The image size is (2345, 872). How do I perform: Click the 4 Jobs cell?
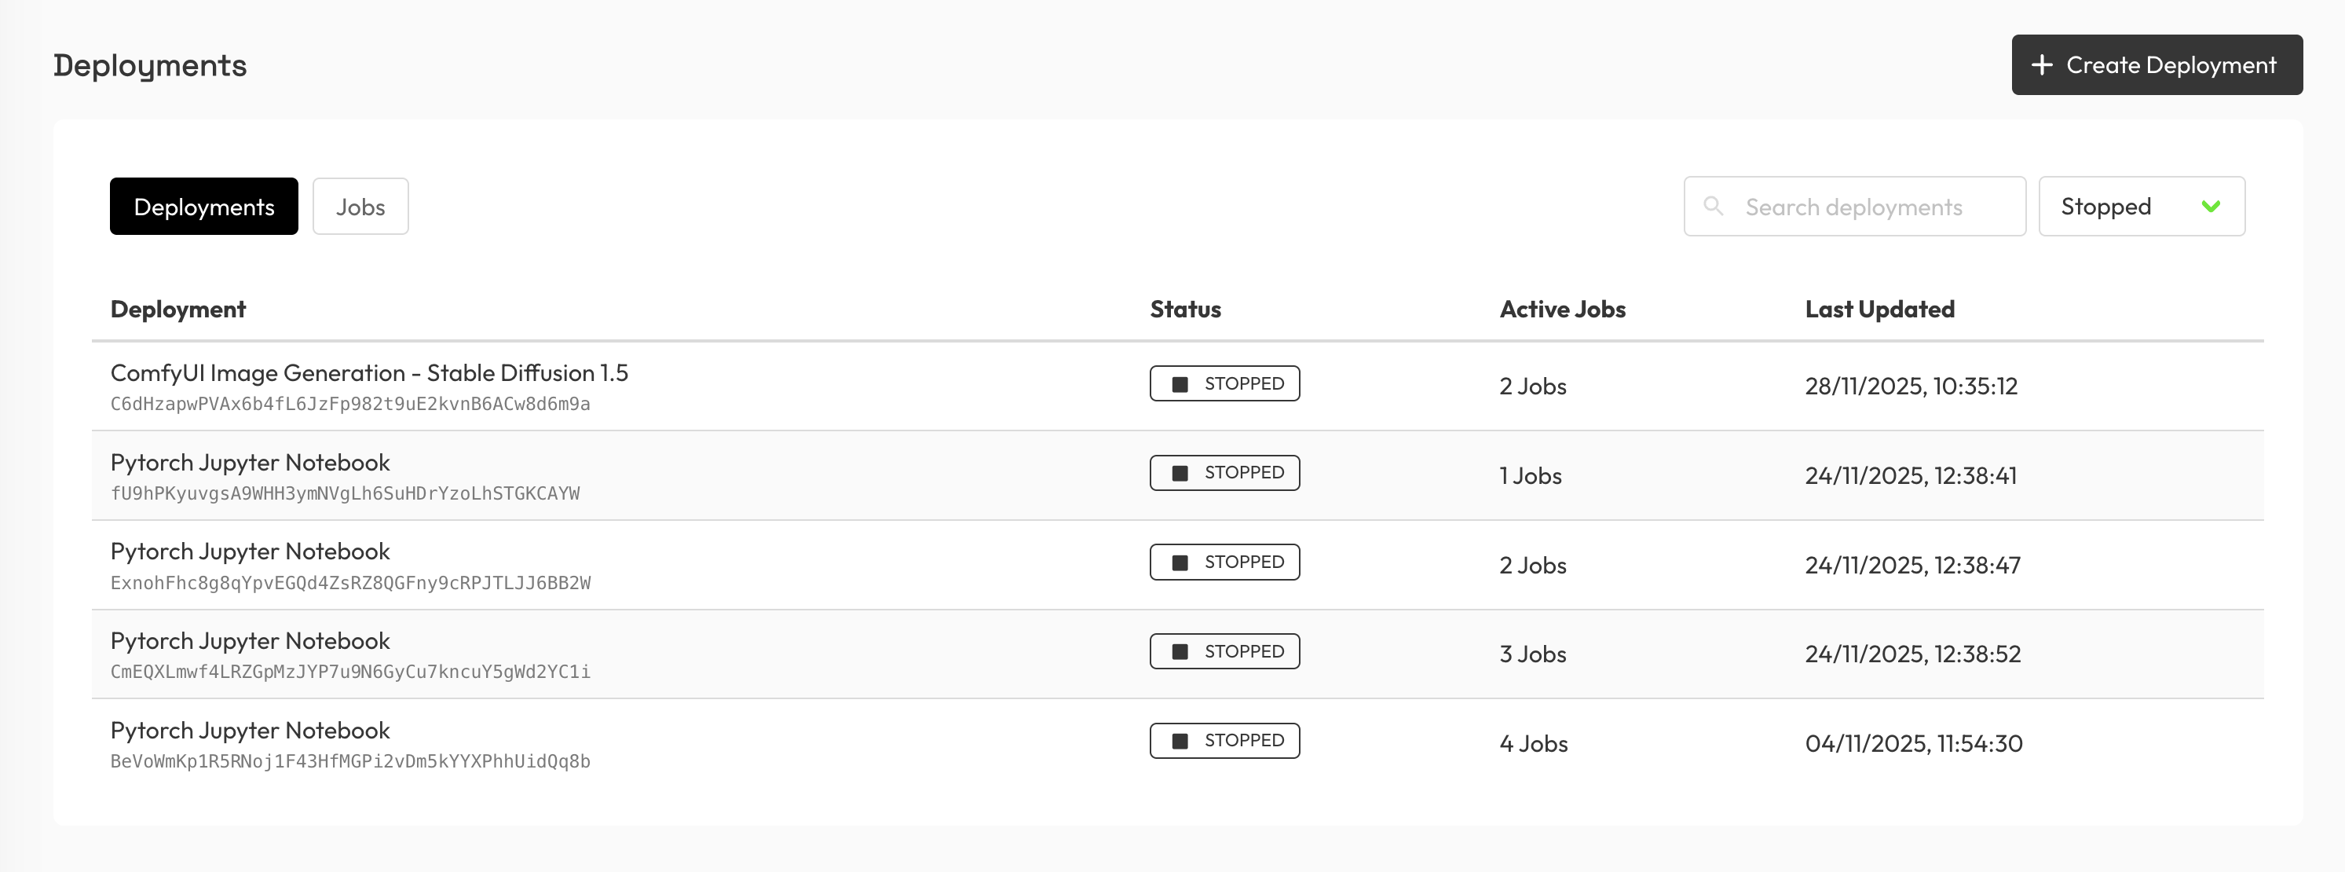pyautogui.click(x=1533, y=744)
